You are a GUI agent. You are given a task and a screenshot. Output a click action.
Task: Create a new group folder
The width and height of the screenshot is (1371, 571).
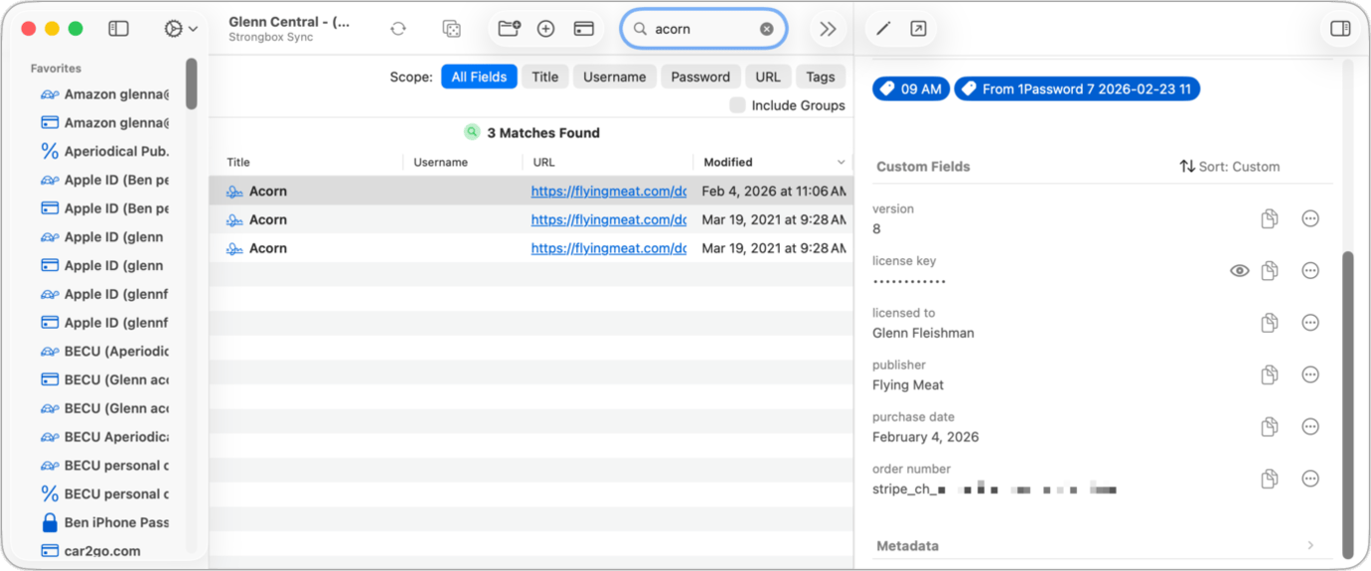point(510,29)
